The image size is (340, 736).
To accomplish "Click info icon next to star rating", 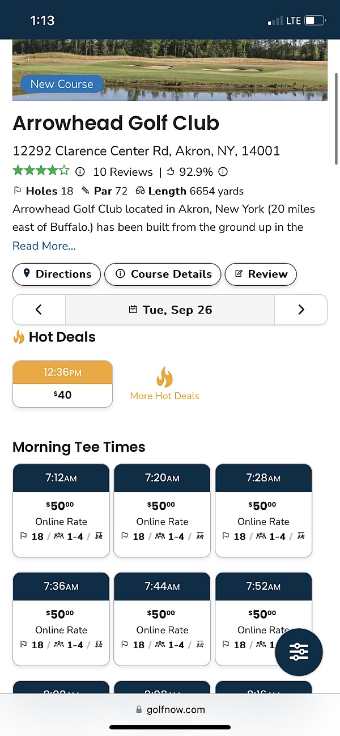I will coord(80,171).
